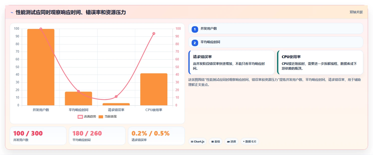Open the 请求错误率 info card
The width and height of the screenshot is (373, 155).
click(x=231, y=62)
